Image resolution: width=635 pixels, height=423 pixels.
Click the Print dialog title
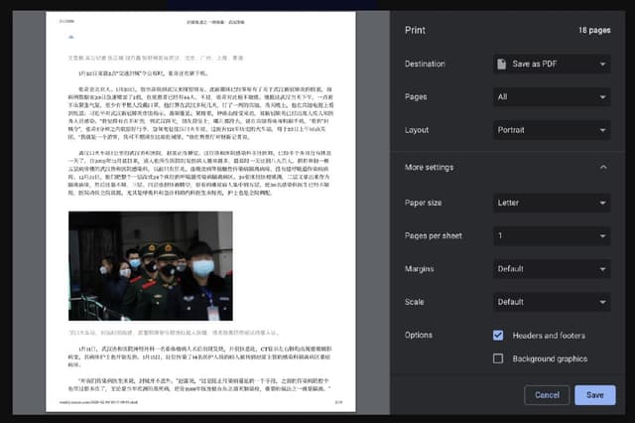tap(415, 31)
